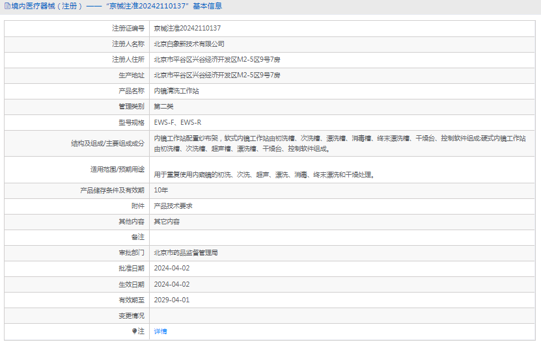Click the 产品名称 row label
Screen dimensions: 541x342
[132, 91]
